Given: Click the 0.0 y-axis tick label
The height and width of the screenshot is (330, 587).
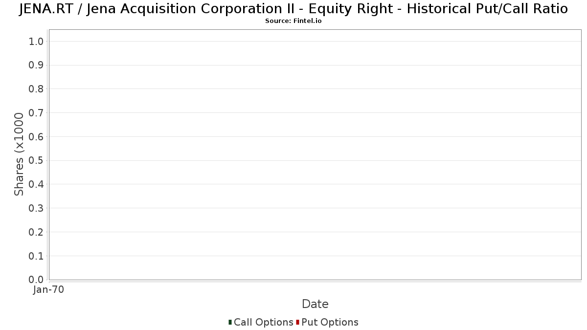Looking at the screenshot, I should coord(36,280).
